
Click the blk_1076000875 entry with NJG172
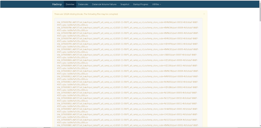[x=128, y=121]
